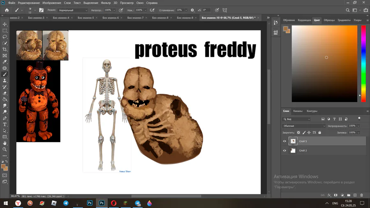Viewport: 370px width, 208px height.
Task: Toggle lock all padlock icon
Action: click(x=319, y=132)
